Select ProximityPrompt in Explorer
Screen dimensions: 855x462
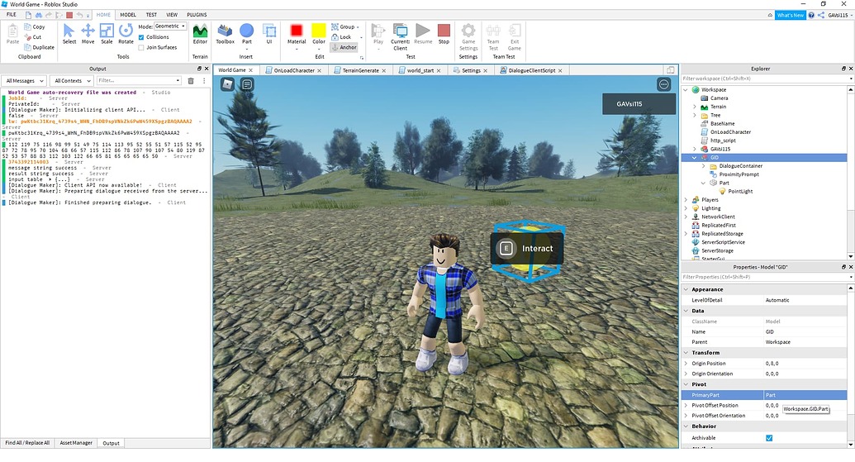[x=739, y=174]
